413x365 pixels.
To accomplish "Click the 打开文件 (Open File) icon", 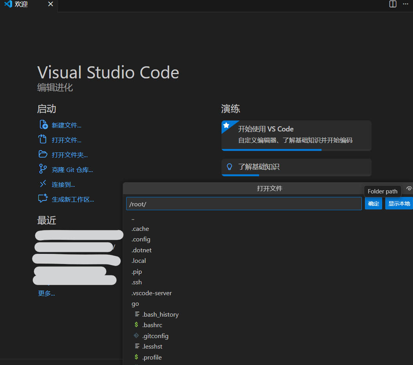I will tap(43, 139).
